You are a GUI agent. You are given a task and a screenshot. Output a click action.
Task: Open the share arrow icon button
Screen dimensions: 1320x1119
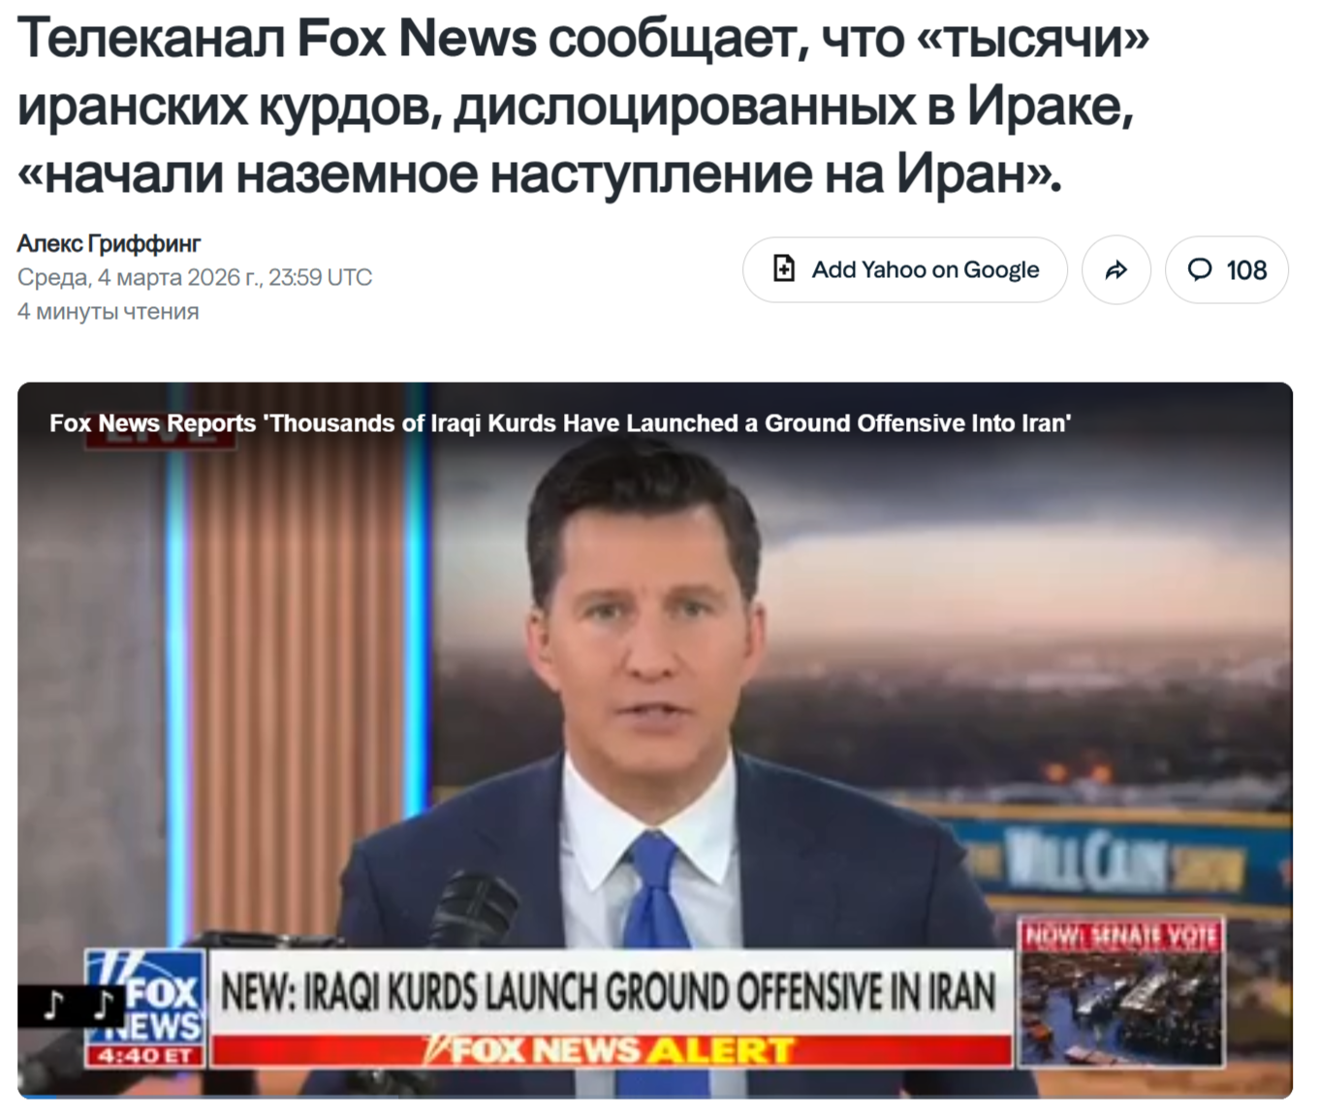(x=1116, y=269)
